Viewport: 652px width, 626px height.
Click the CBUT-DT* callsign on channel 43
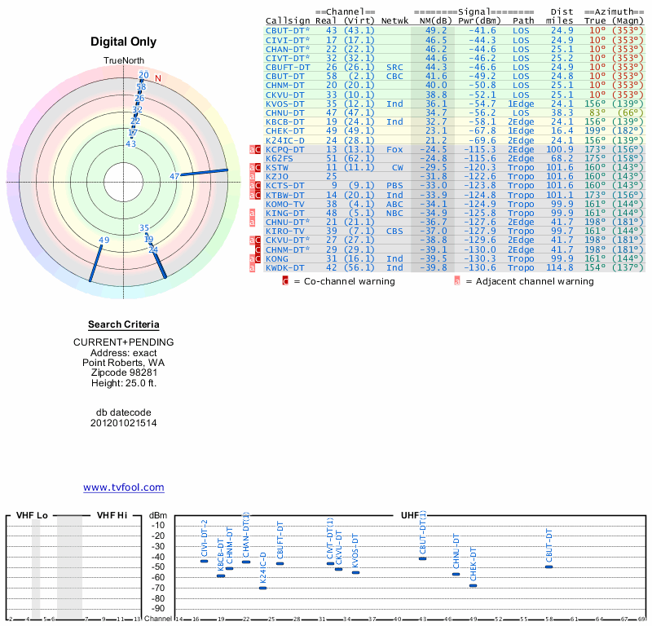point(288,30)
